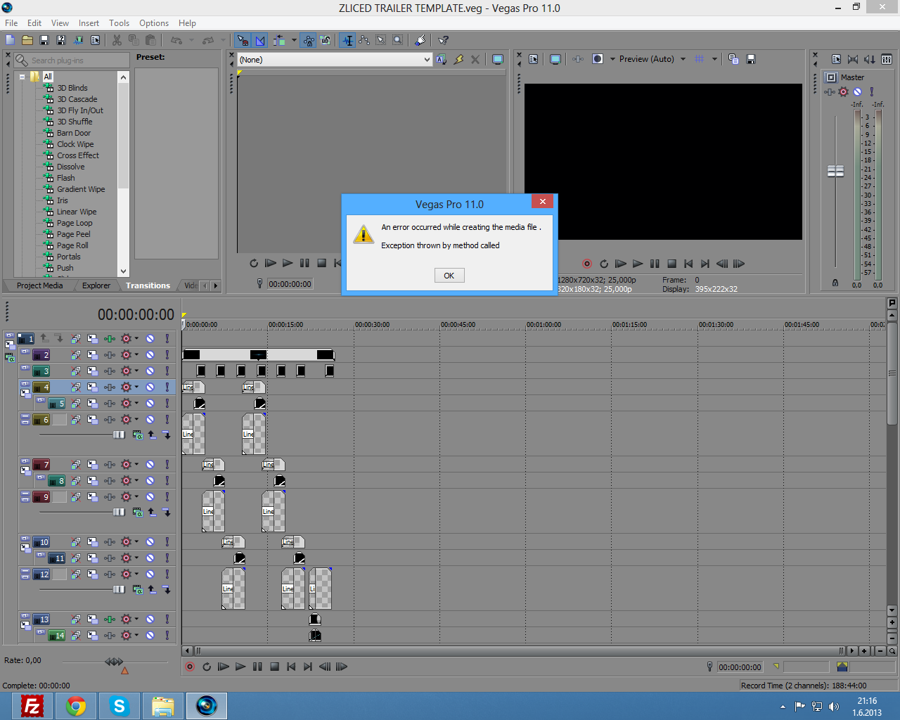Image resolution: width=900 pixels, height=720 pixels.
Task: Mute track 4
Action: [150, 387]
